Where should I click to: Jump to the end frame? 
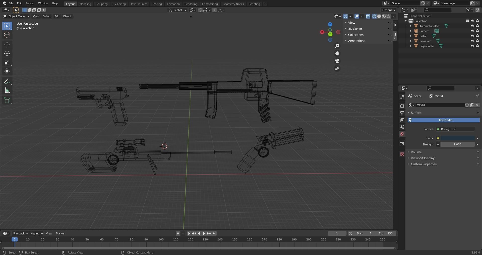[x=214, y=233]
